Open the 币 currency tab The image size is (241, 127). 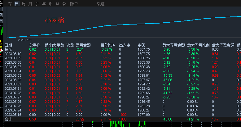click(50, 4)
